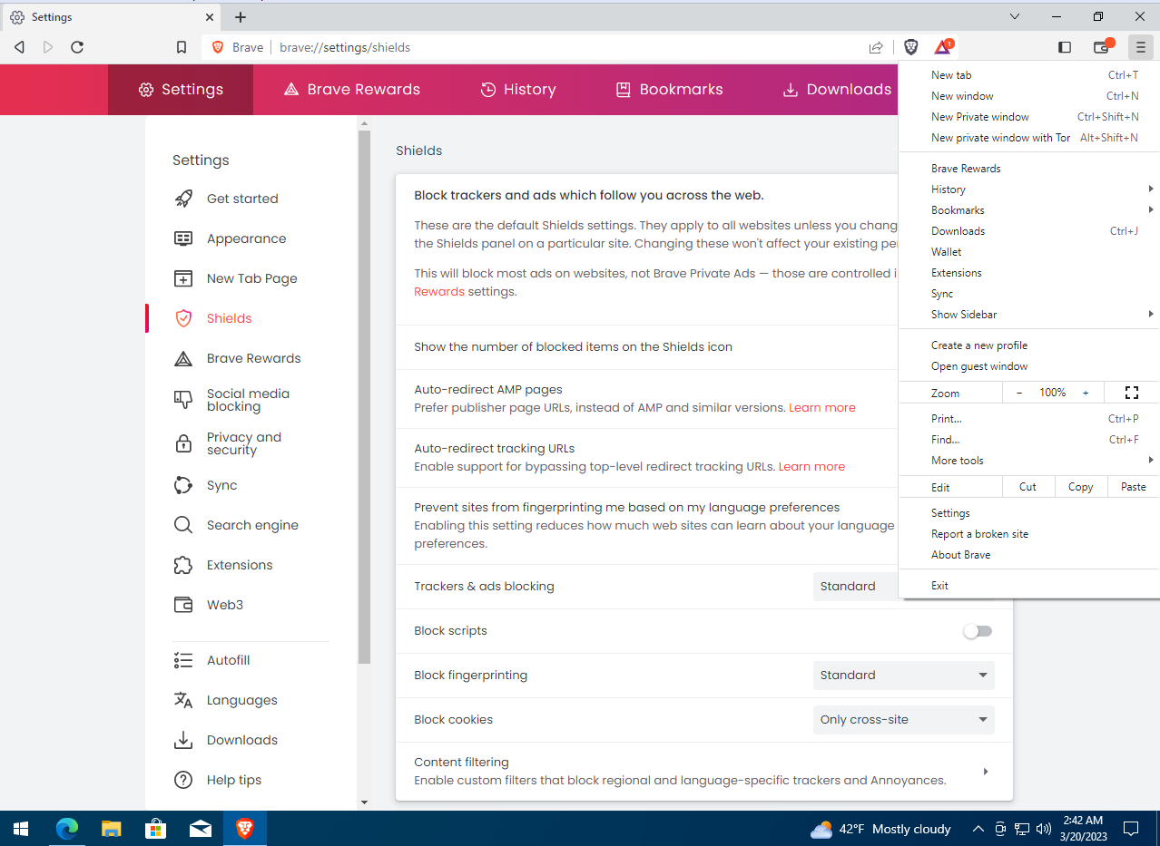This screenshot has height=846, width=1160.
Task: Click the New Tab Page sidebar icon
Action: (x=183, y=278)
